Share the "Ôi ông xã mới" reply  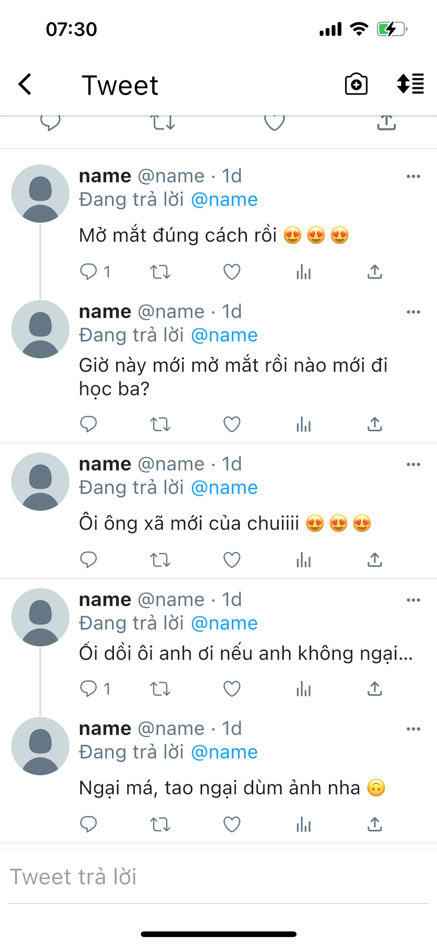(x=374, y=560)
